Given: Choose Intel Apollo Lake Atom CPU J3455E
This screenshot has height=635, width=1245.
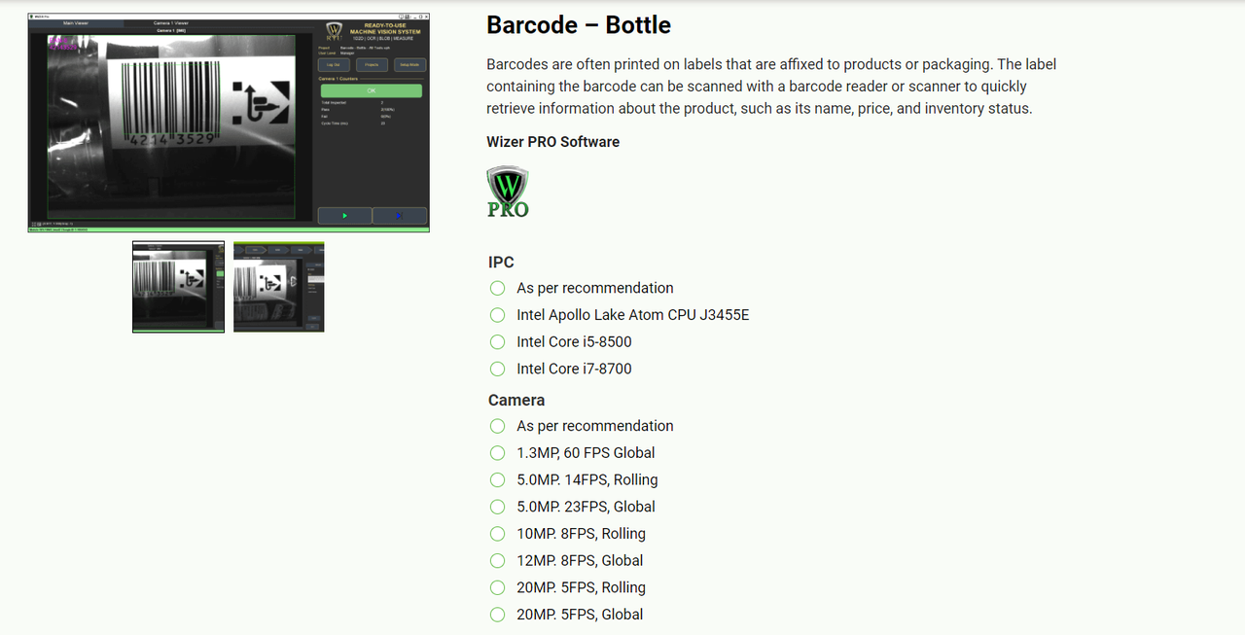Looking at the screenshot, I should (x=498, y=315).
